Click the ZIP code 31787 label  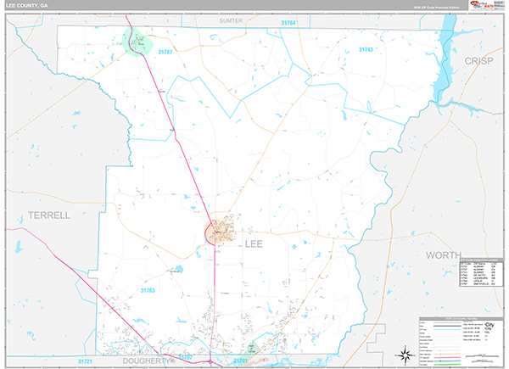point(165,52)
